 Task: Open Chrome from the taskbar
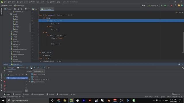[x=59, y=100]
